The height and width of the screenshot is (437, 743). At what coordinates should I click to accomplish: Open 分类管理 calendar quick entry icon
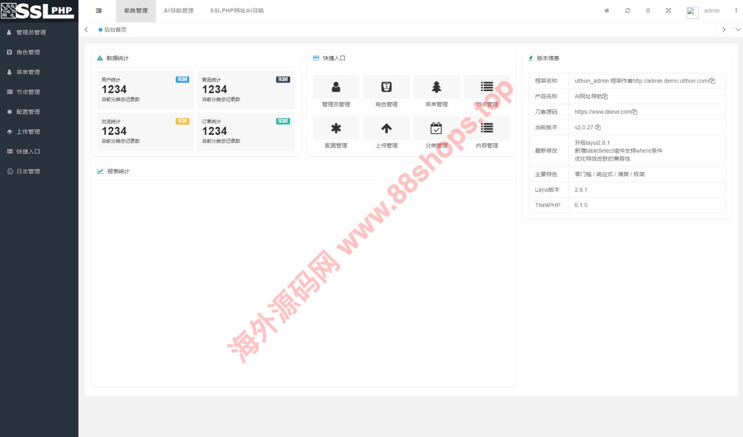coord(436,128)
